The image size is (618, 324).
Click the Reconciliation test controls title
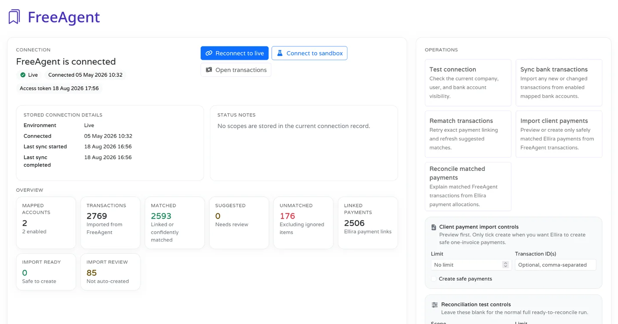476,304
